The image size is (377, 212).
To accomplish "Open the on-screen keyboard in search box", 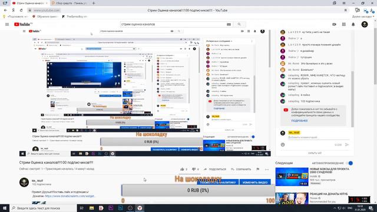I will click(229, 24).
